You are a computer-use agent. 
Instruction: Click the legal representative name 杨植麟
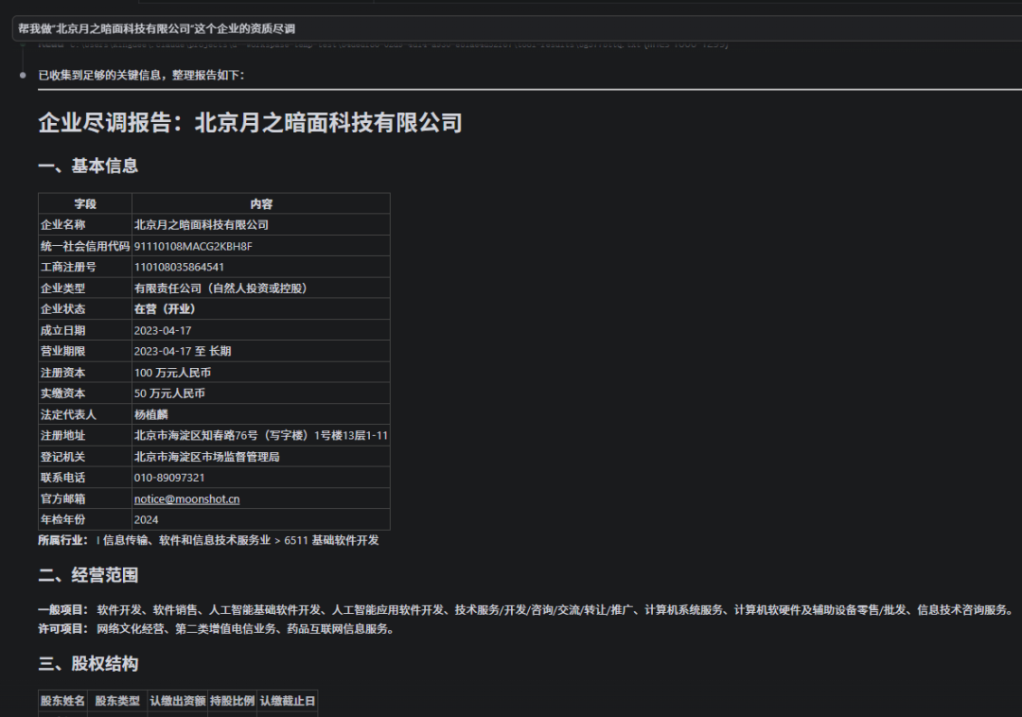click(155, 414)
